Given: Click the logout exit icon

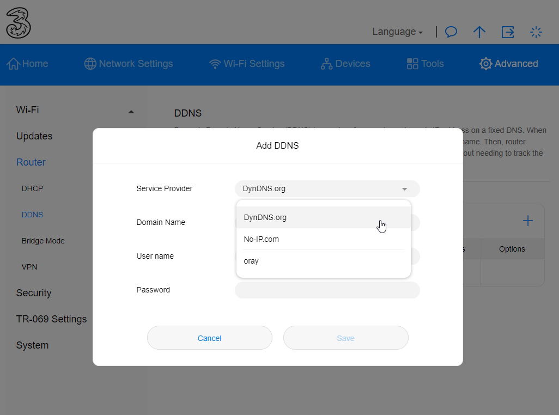Looking at the screenshot, I should tap(508, 32).
